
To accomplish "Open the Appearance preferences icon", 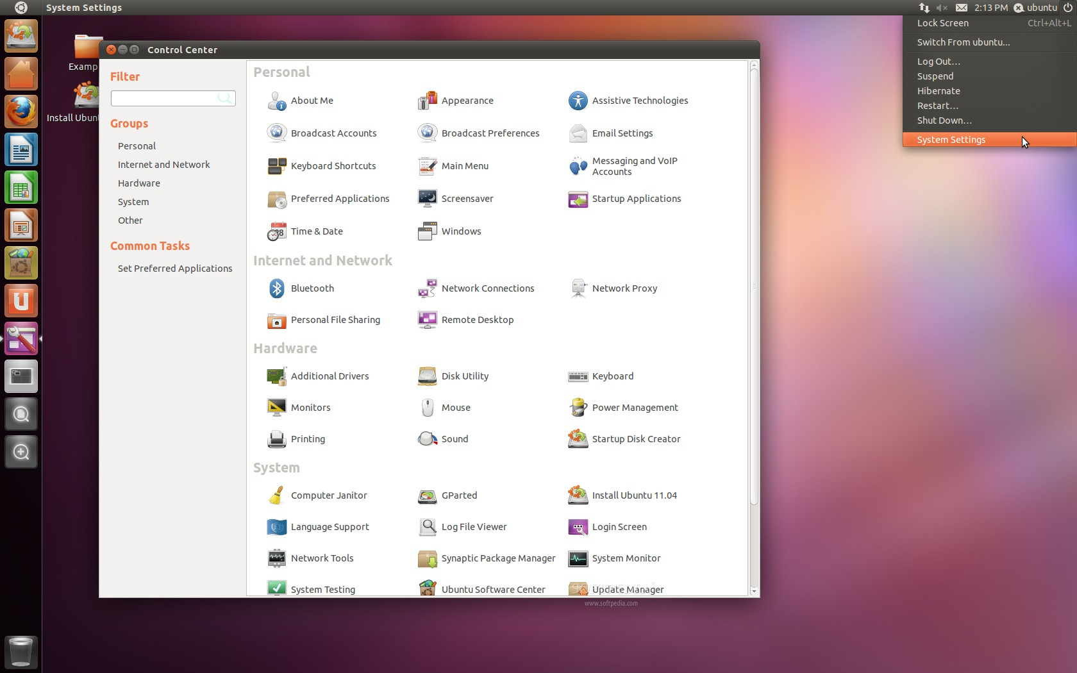I will (428, 101).
